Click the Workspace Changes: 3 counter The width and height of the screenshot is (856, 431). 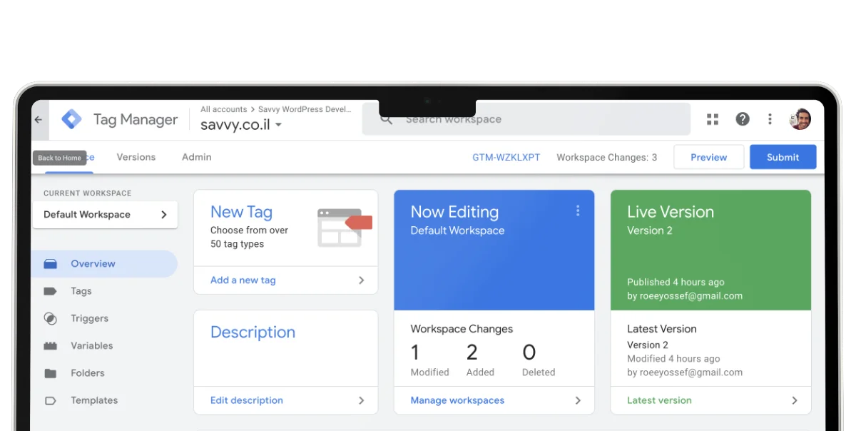coord(607,157)
